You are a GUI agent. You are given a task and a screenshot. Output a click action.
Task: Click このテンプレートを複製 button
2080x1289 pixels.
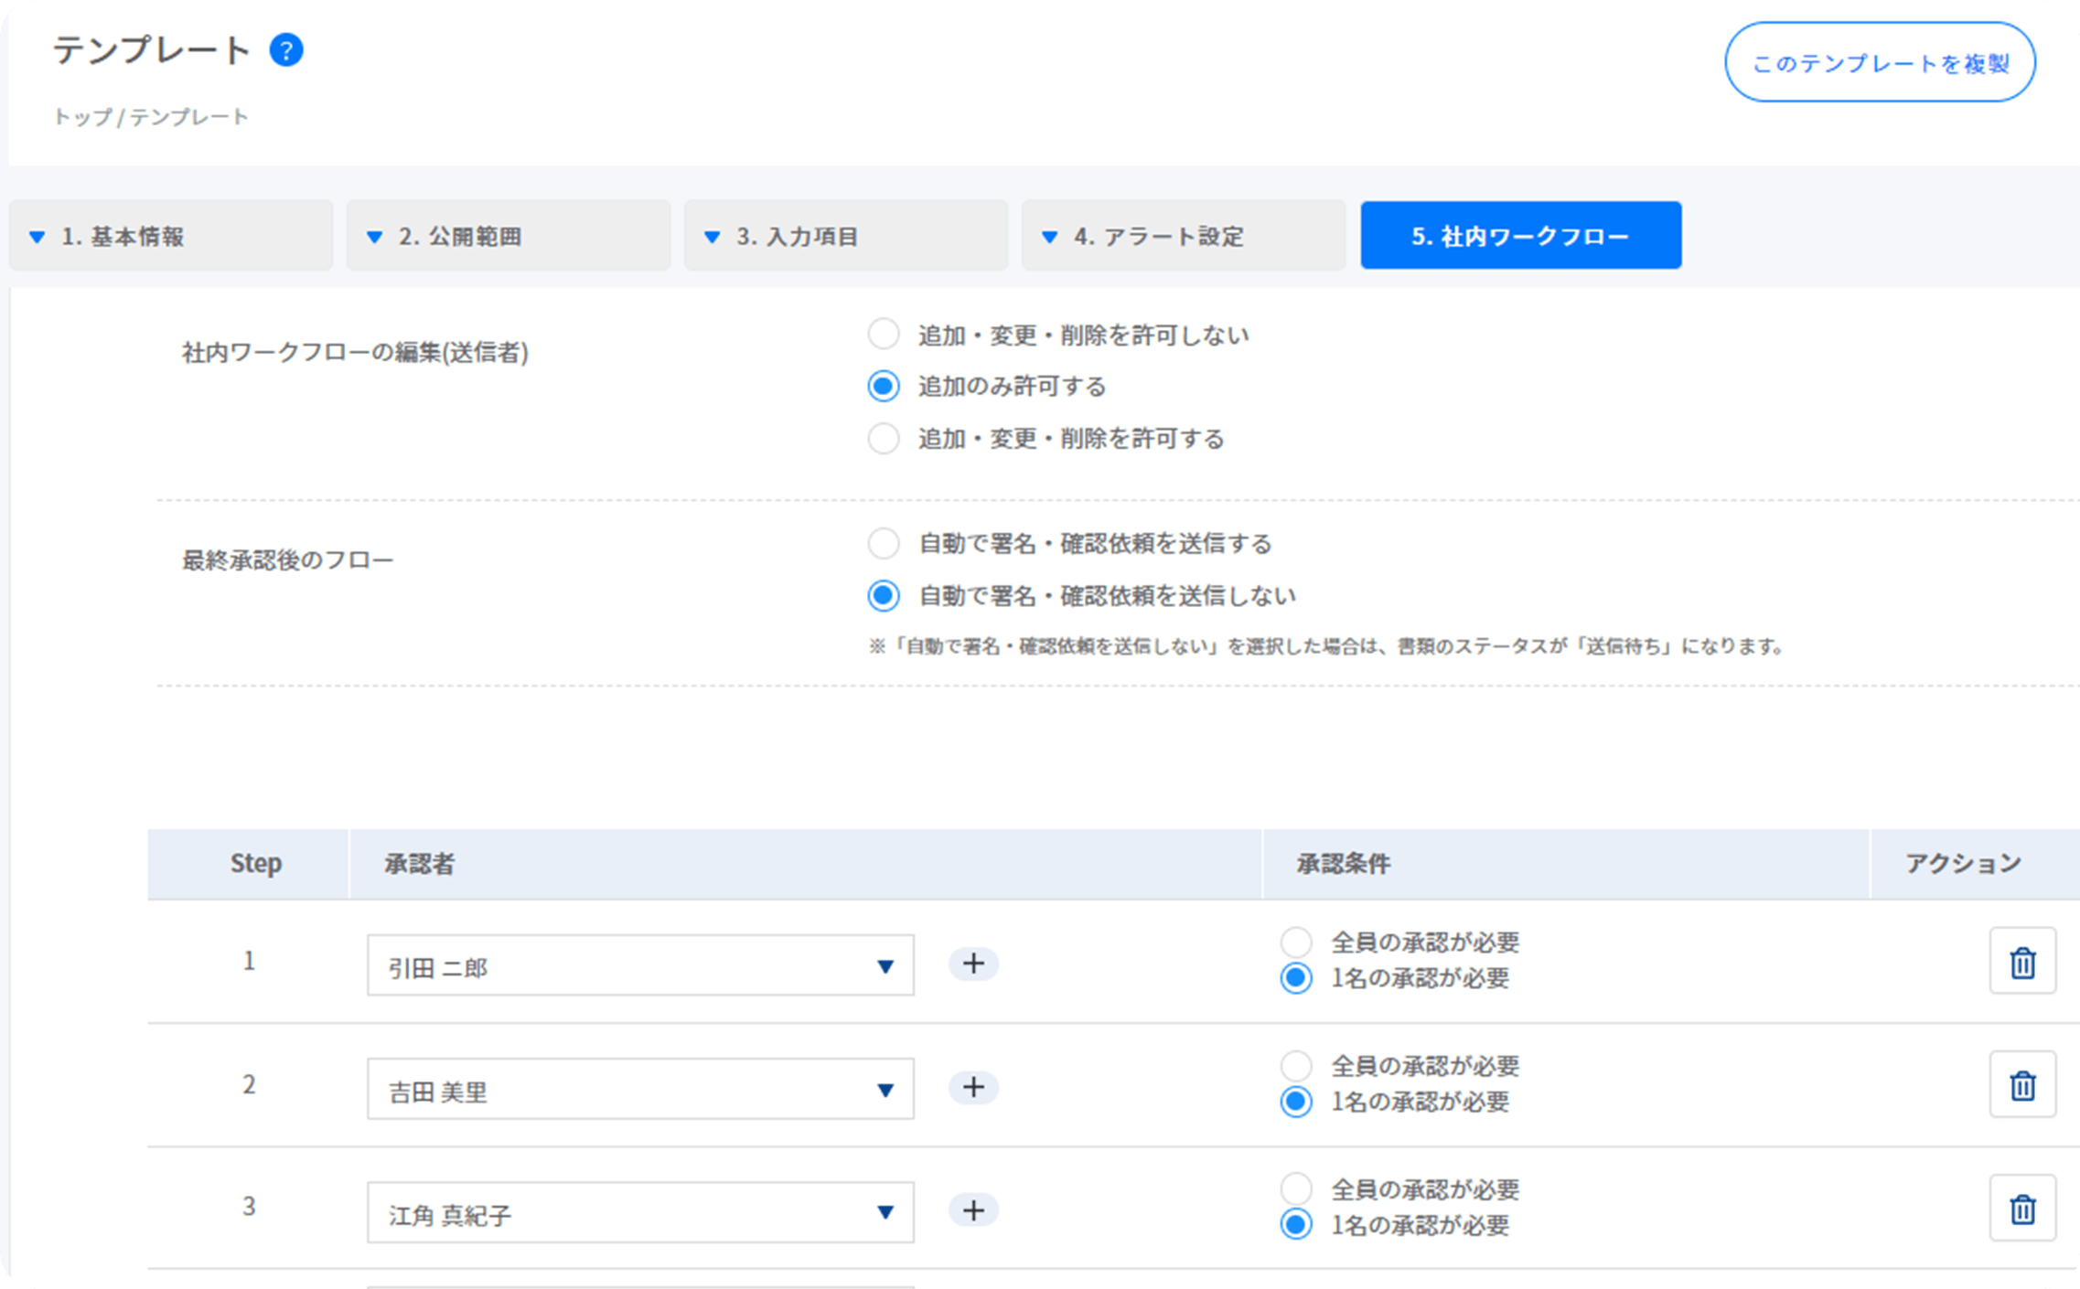click(x=1880, y=63)
